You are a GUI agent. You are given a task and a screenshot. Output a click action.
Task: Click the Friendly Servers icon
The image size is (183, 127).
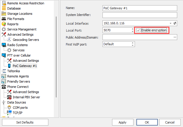(4, 81)
